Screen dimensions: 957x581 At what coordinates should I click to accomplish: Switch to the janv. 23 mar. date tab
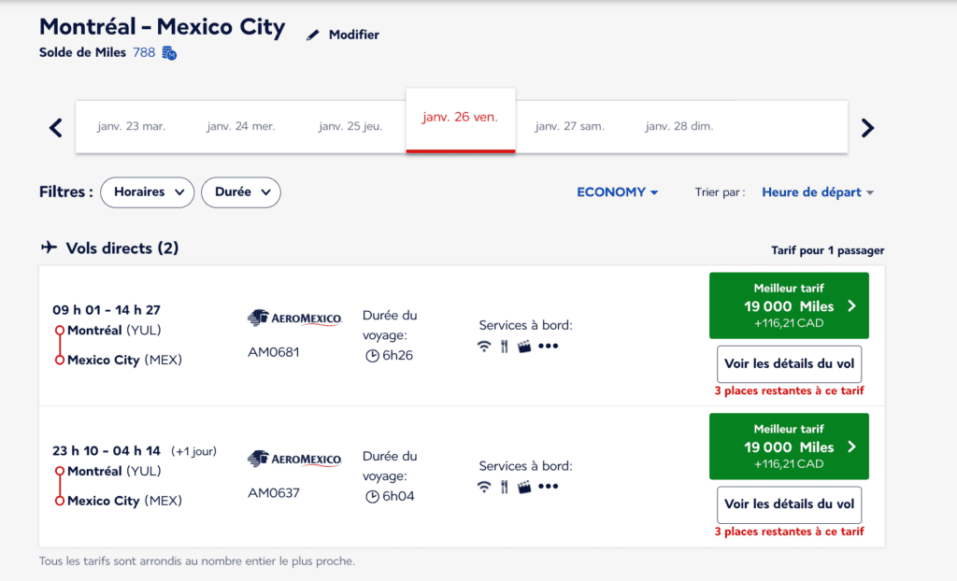click(x=131, y=126)
